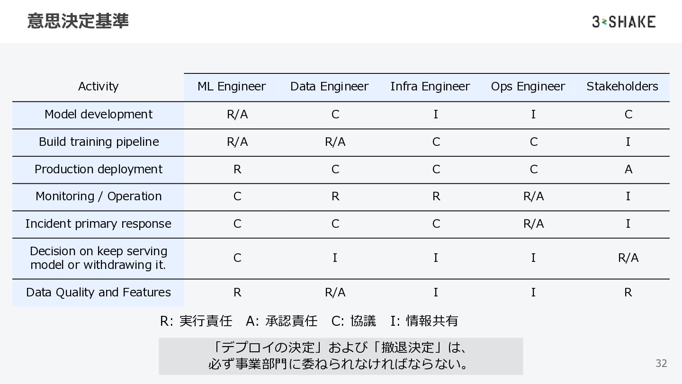Click the 3-SHAKE logo
This screenshot has width=682, height=384.
tap(623, 21)
